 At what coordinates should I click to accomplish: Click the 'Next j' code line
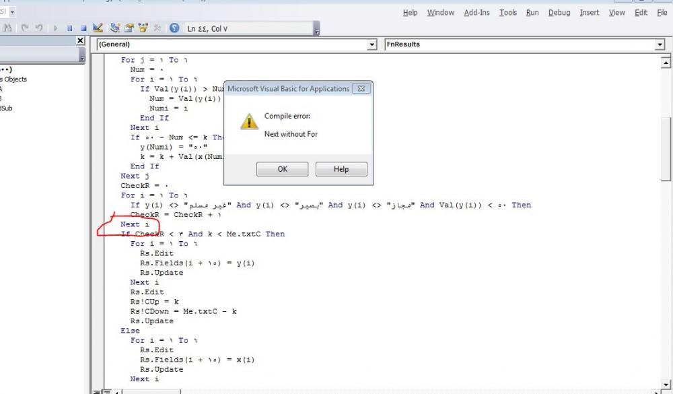tap(135, 176)
